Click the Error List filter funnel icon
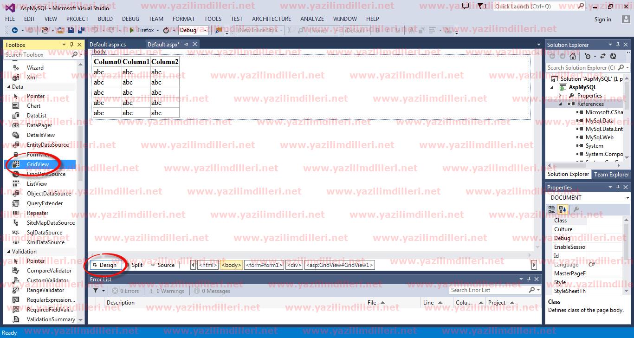The height and width of the screenshot is (338, 634). pyautogui.click(x=96, y=291)
